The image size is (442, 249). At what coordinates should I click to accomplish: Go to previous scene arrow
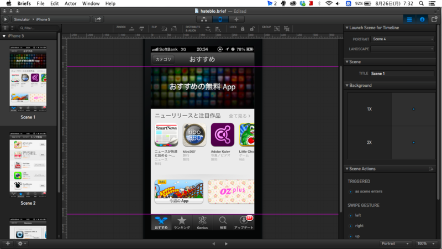pyautogui.click(x=213, y=243)
